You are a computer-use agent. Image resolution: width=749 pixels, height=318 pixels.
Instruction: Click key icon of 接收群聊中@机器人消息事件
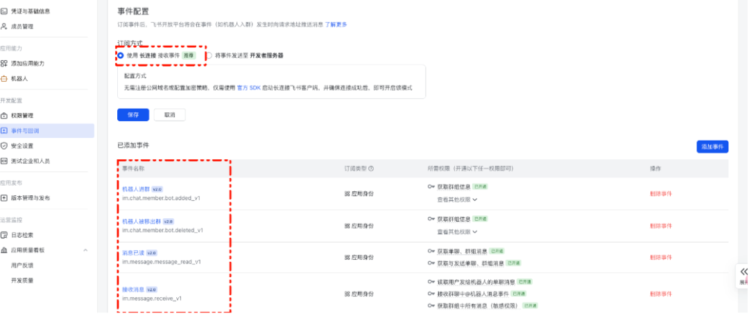pos(431,294)
